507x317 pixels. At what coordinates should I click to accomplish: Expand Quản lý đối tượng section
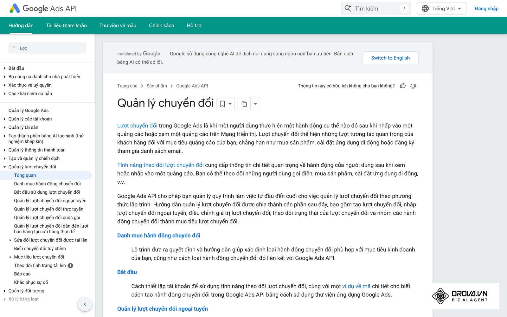(4, 291)
